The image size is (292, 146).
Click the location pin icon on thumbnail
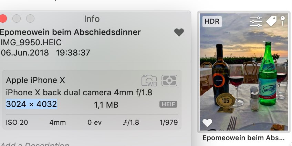pyautogui.click(x=283, y=21)
